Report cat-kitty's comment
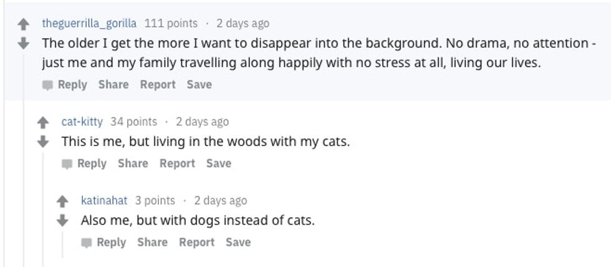611x267 pixels. 177,163
